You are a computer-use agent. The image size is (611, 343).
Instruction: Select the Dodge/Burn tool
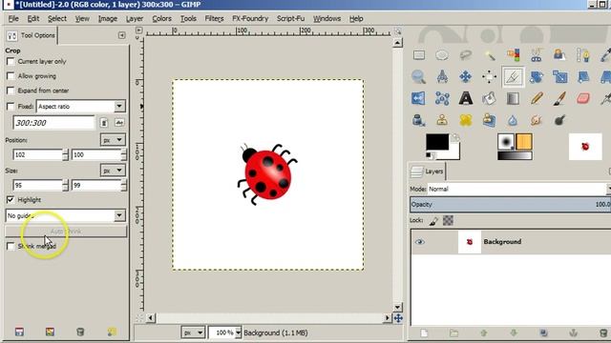pos(559,120)
